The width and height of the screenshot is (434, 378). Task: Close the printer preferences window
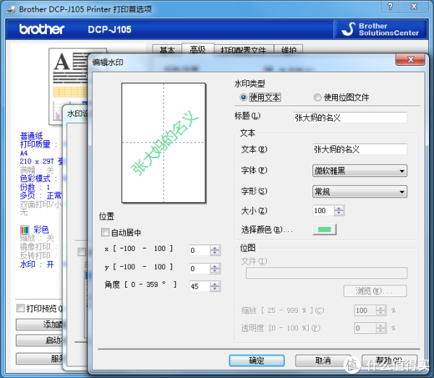414,7
